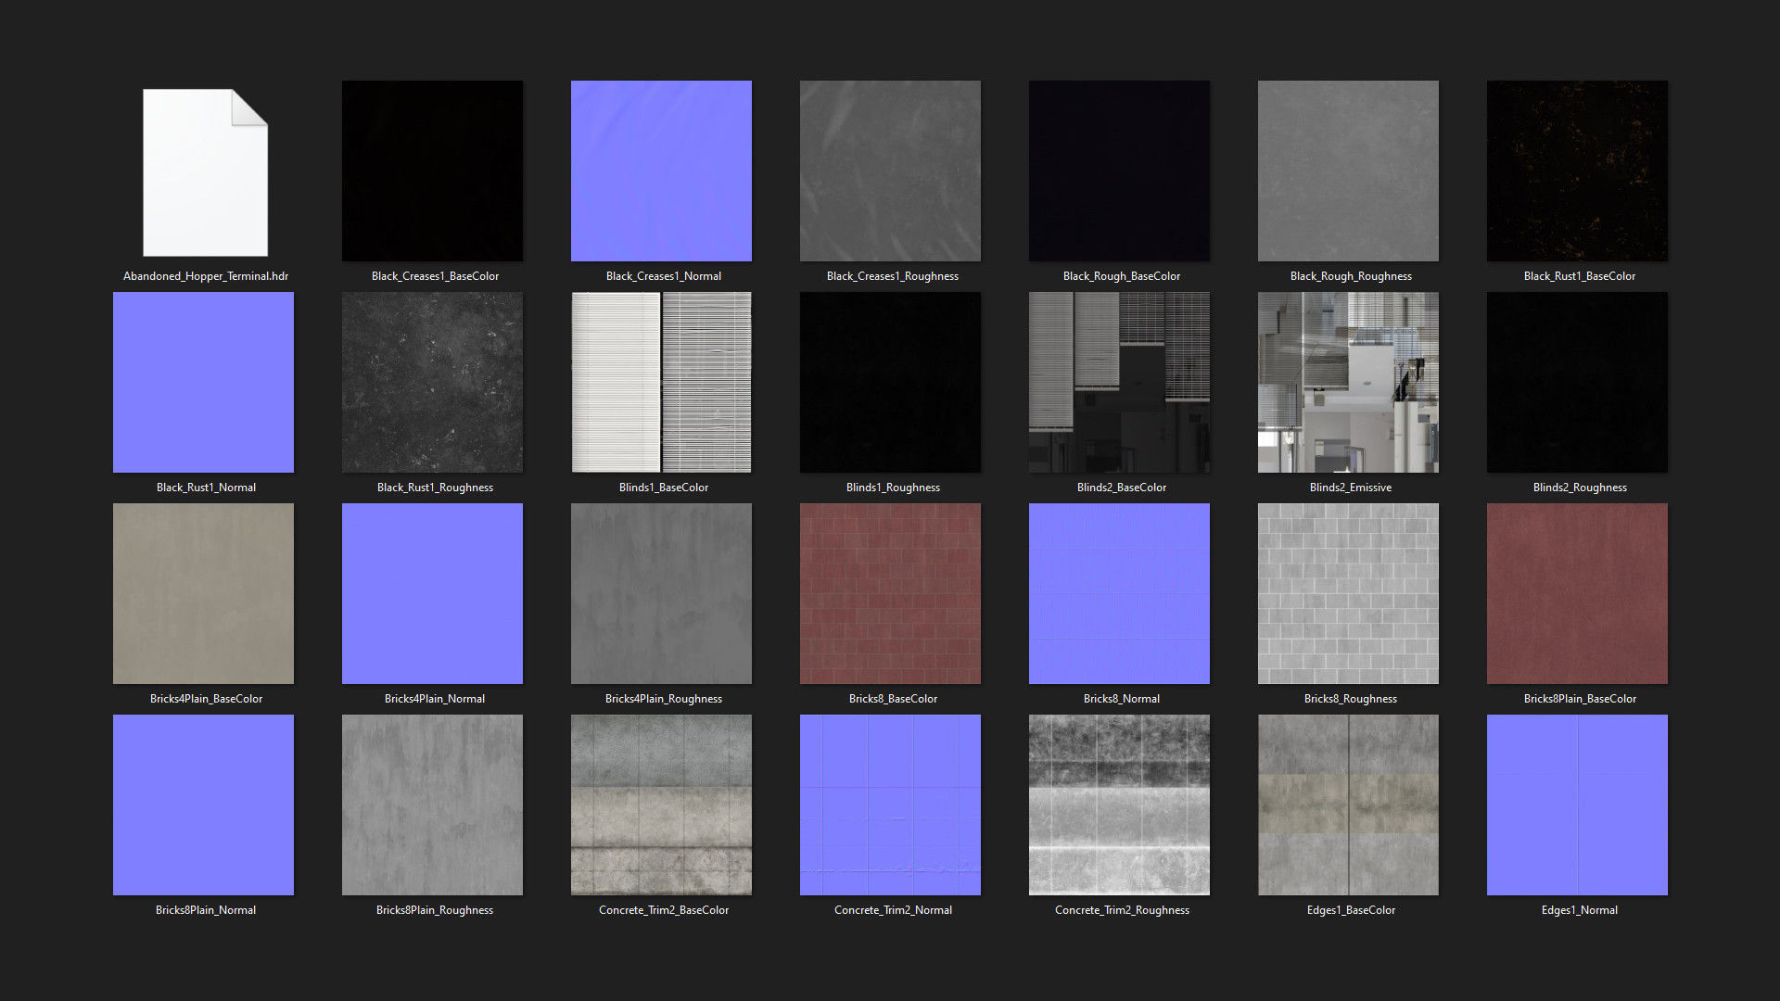This screenshot has height=1001, width=1780.
Task: Select the Blinds2_BaseColor thumbnail
Action: point(1119,382)
